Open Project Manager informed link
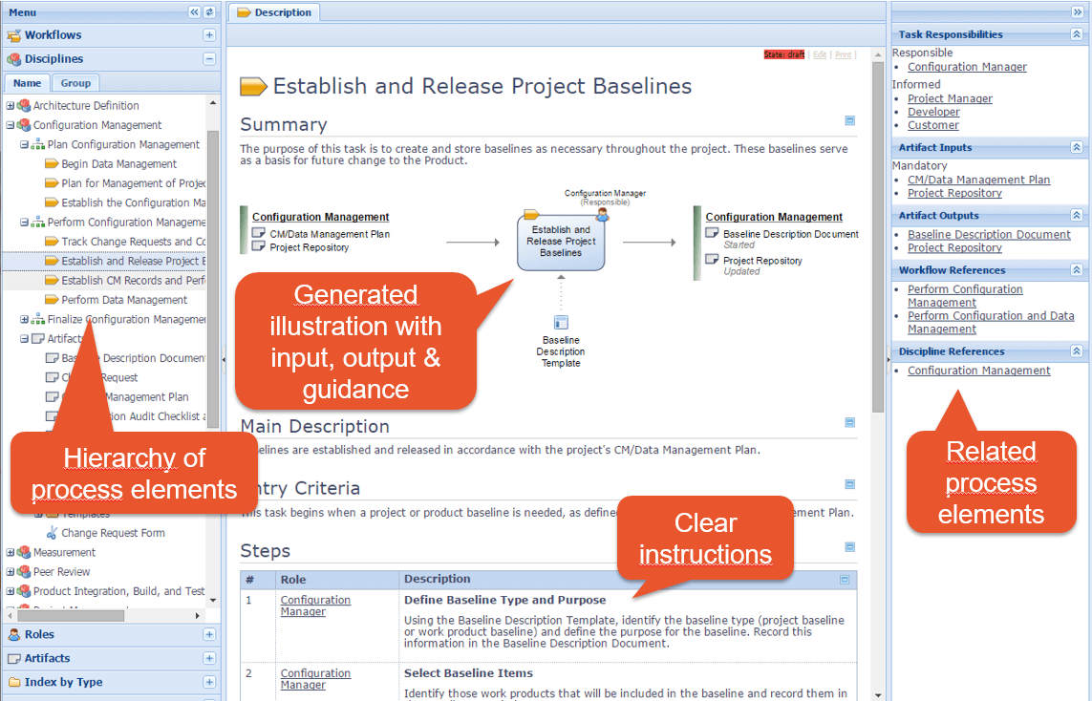The height and width of the screenshot is (701, 1092). 950,99
